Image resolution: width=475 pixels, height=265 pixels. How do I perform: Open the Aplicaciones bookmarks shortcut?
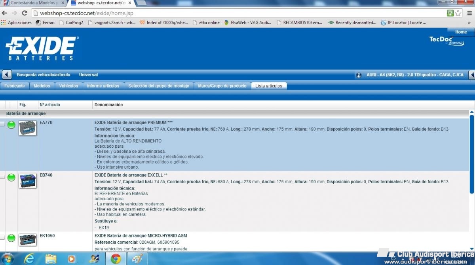16,23
